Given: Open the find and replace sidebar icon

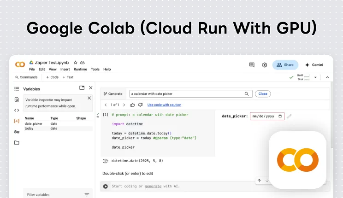Looking at the screenshot, I should (x=17, y=99).
